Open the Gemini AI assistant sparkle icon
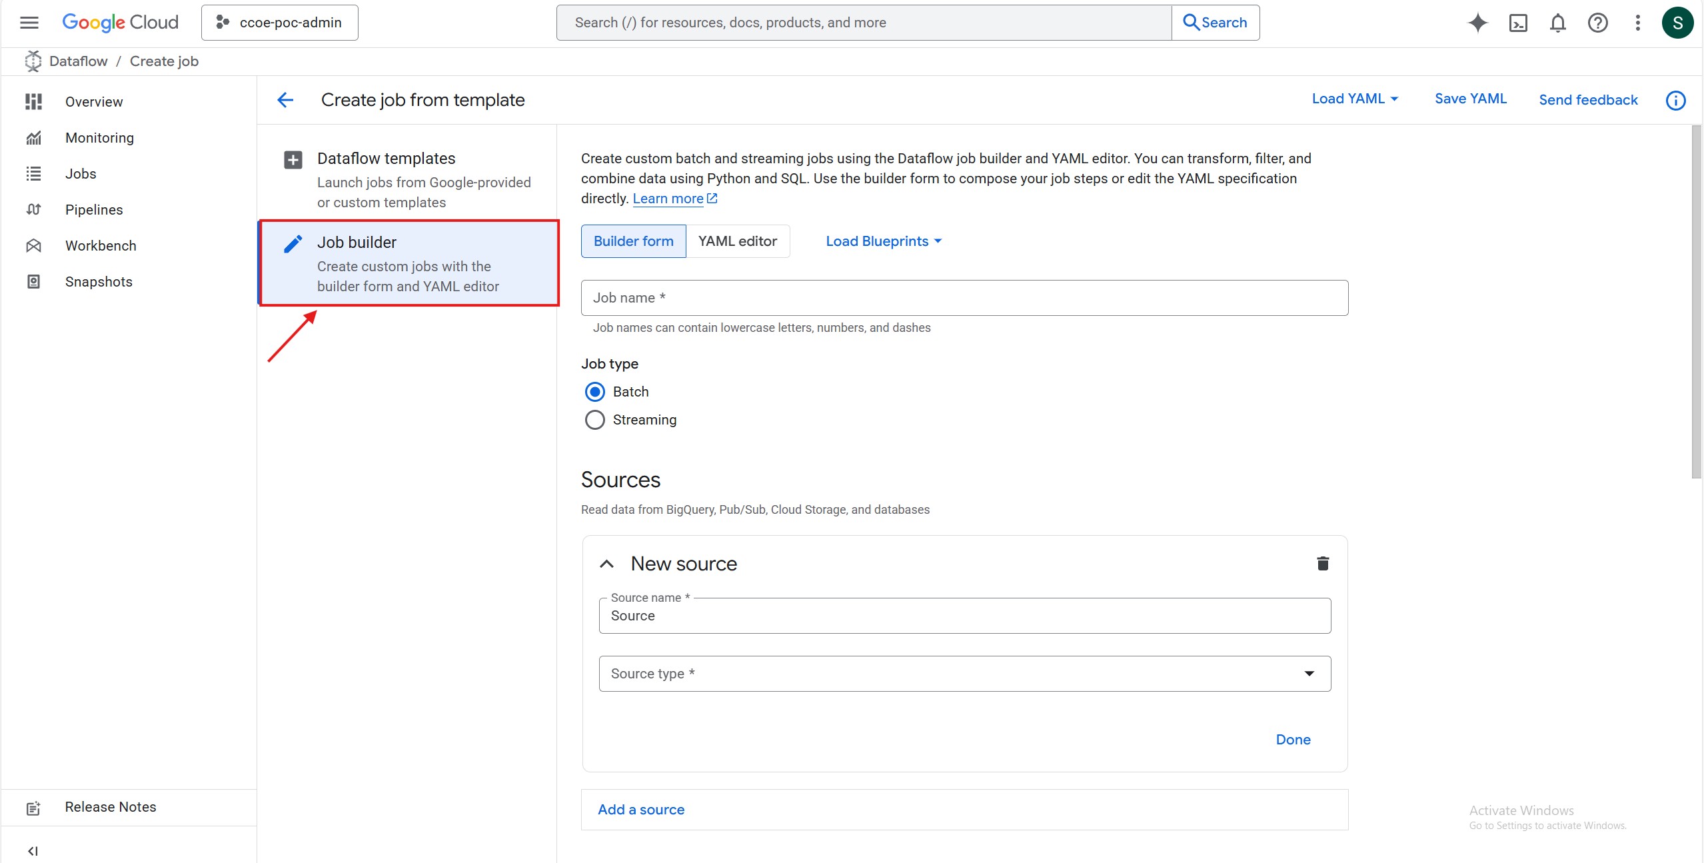1704x863 pixels. pos(1477,23)
